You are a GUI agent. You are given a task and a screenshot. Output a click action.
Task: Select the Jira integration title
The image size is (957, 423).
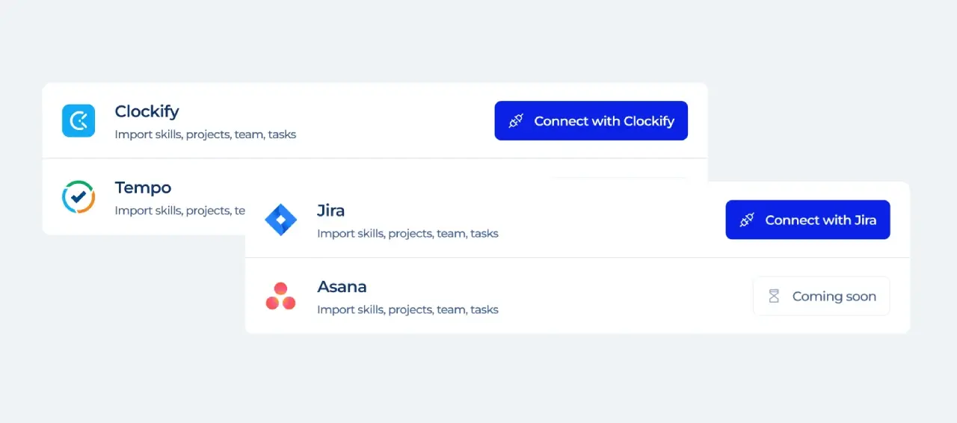[331, 211]
